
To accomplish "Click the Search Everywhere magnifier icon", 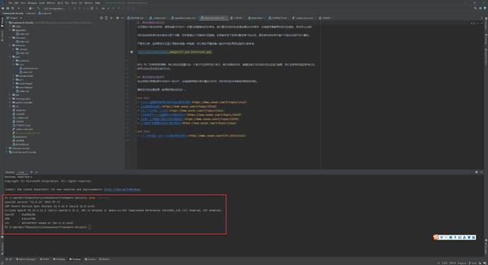I will pos(475,8).
